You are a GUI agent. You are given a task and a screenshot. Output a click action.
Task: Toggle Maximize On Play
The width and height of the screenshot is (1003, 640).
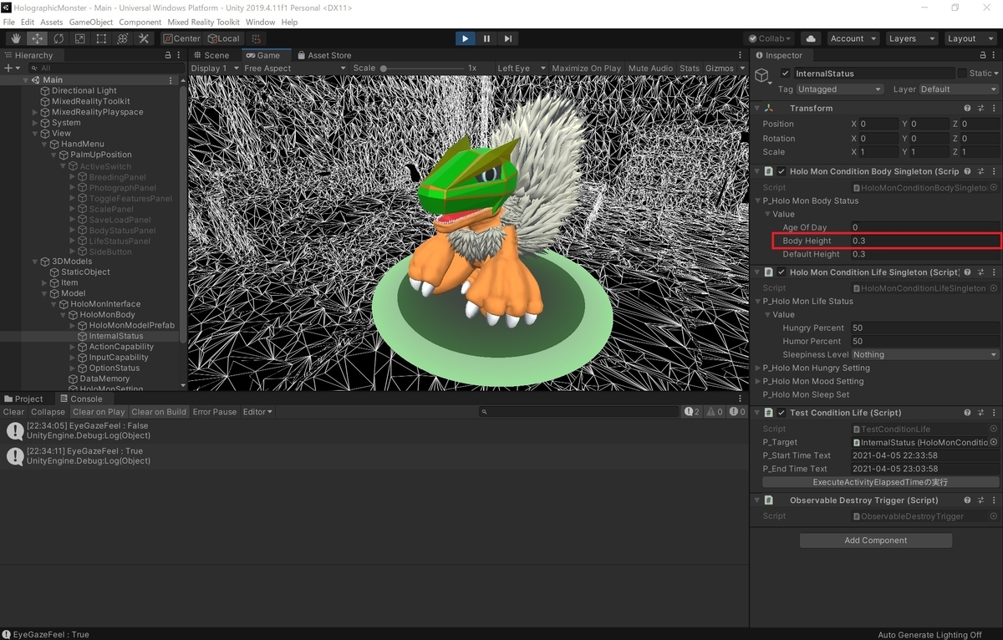coord(586,69)
